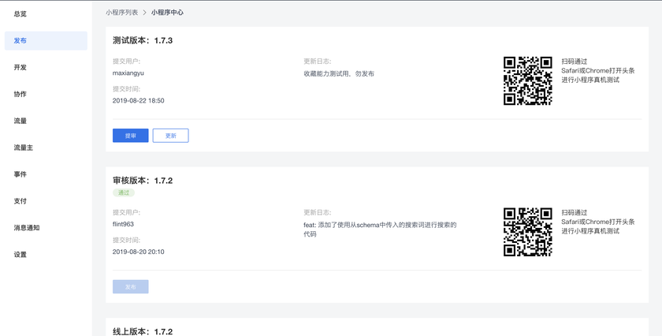Click the 发布 button under 审核版本 1.7.2
The width and height of the screenshot is (662, 336).
[x=131, y=286]
